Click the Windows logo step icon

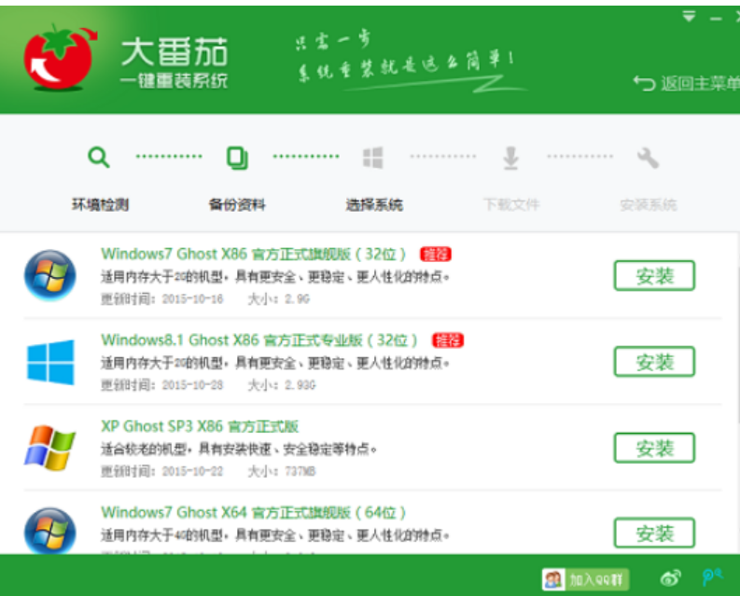point(373,158)
